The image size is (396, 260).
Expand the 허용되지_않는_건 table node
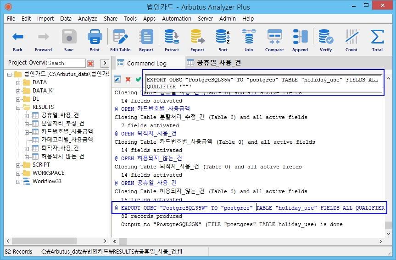pyautogui.click(x=27, y=157)
